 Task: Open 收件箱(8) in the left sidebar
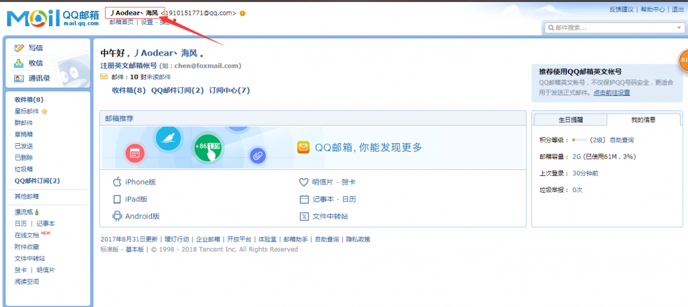tap(29, 99)
